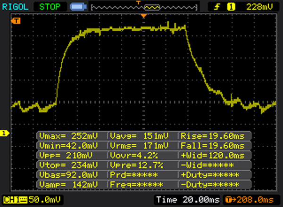
Task: Click the orange trigger level T arrow on left edge
Action: tap(16, 21)
